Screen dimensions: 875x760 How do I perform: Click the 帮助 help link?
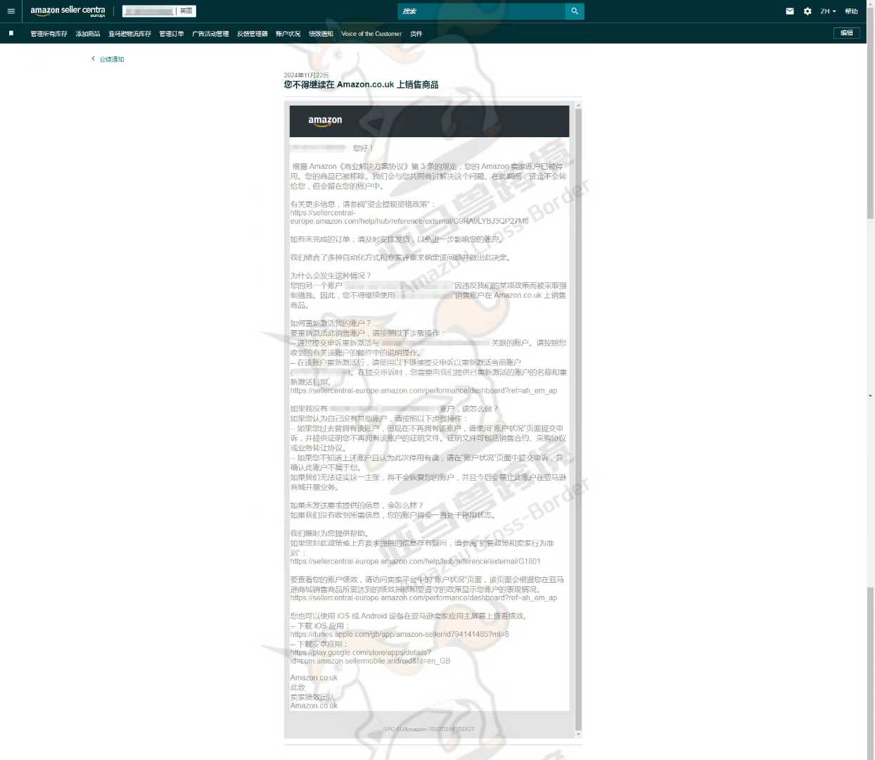(x=851, y=11)
